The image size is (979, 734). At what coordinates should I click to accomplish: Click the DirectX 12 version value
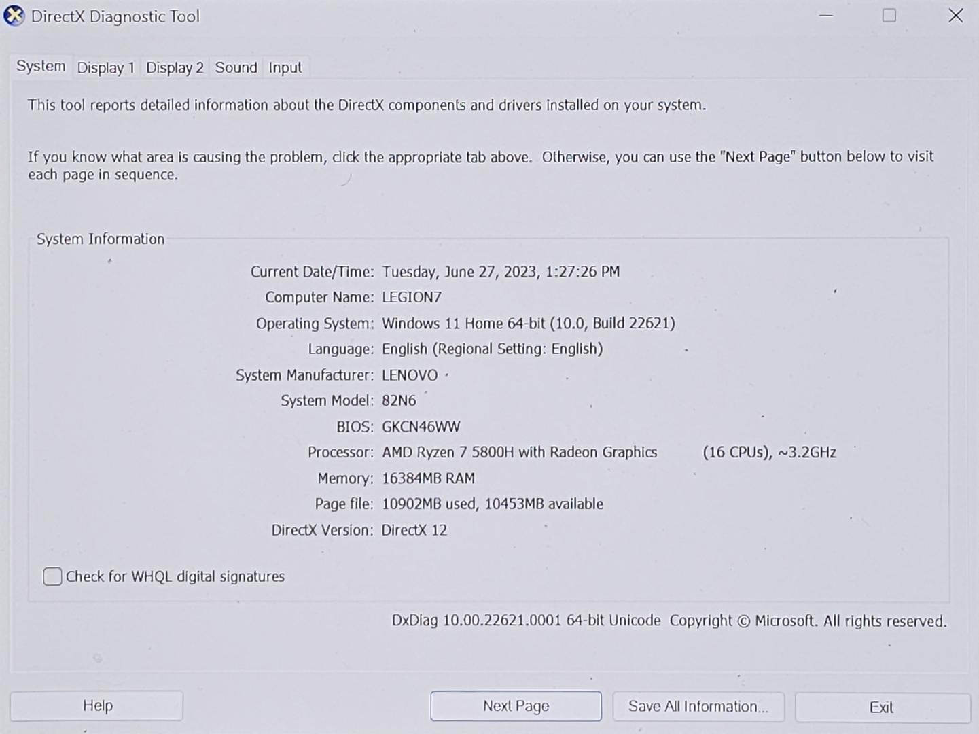(414, 530)
